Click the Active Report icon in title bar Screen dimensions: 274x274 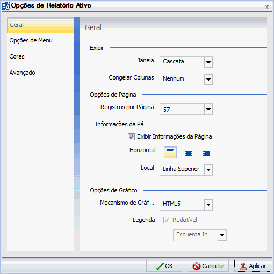coord(5,5)
